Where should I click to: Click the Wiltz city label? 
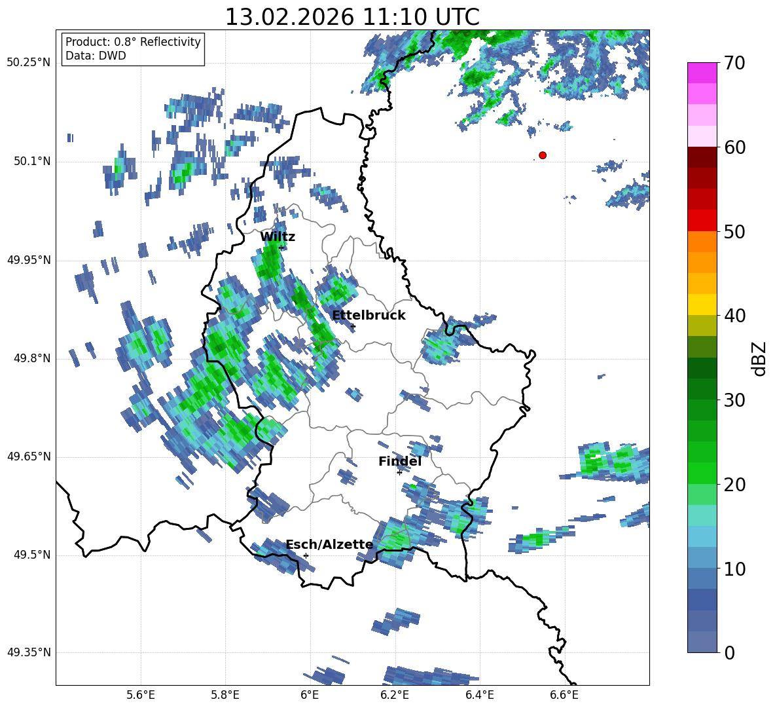click(x=278, y=237)
